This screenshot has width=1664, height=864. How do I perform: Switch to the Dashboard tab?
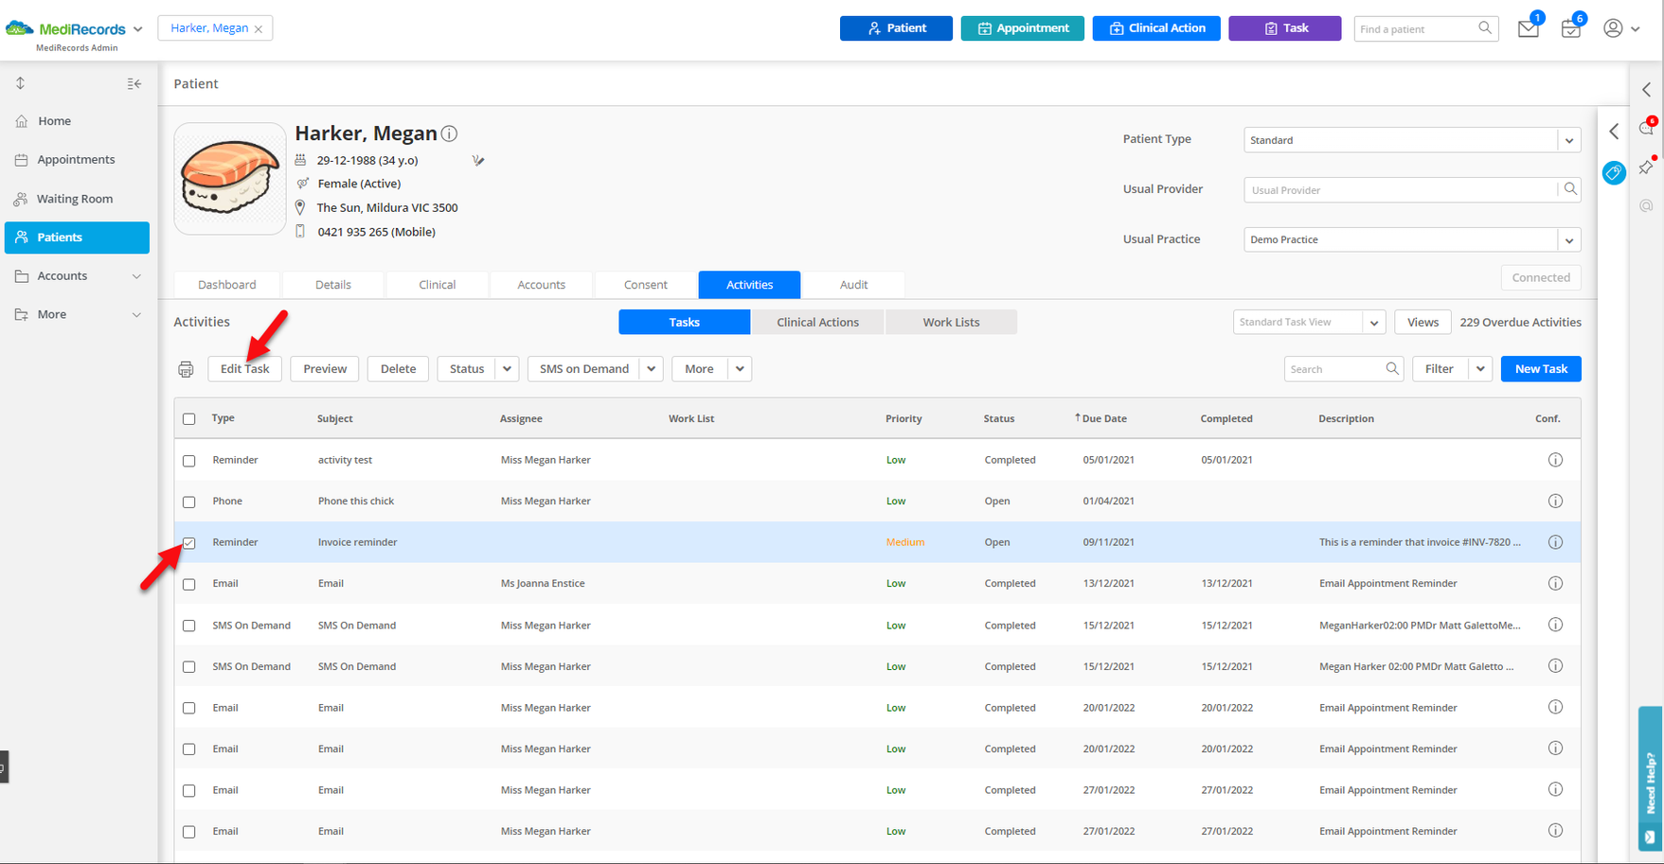[227, 285]
